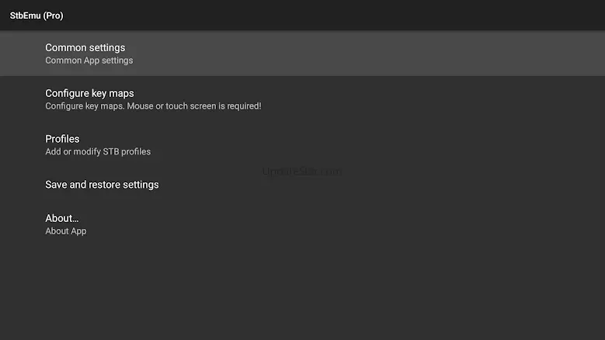Click the '(Pro)' label in title
Screen dimensions: 605x340
pos(53,15)
